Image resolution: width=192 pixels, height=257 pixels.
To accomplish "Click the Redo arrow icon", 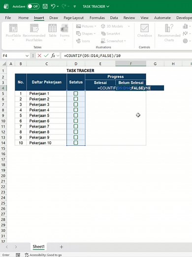I will click(64, 6).
